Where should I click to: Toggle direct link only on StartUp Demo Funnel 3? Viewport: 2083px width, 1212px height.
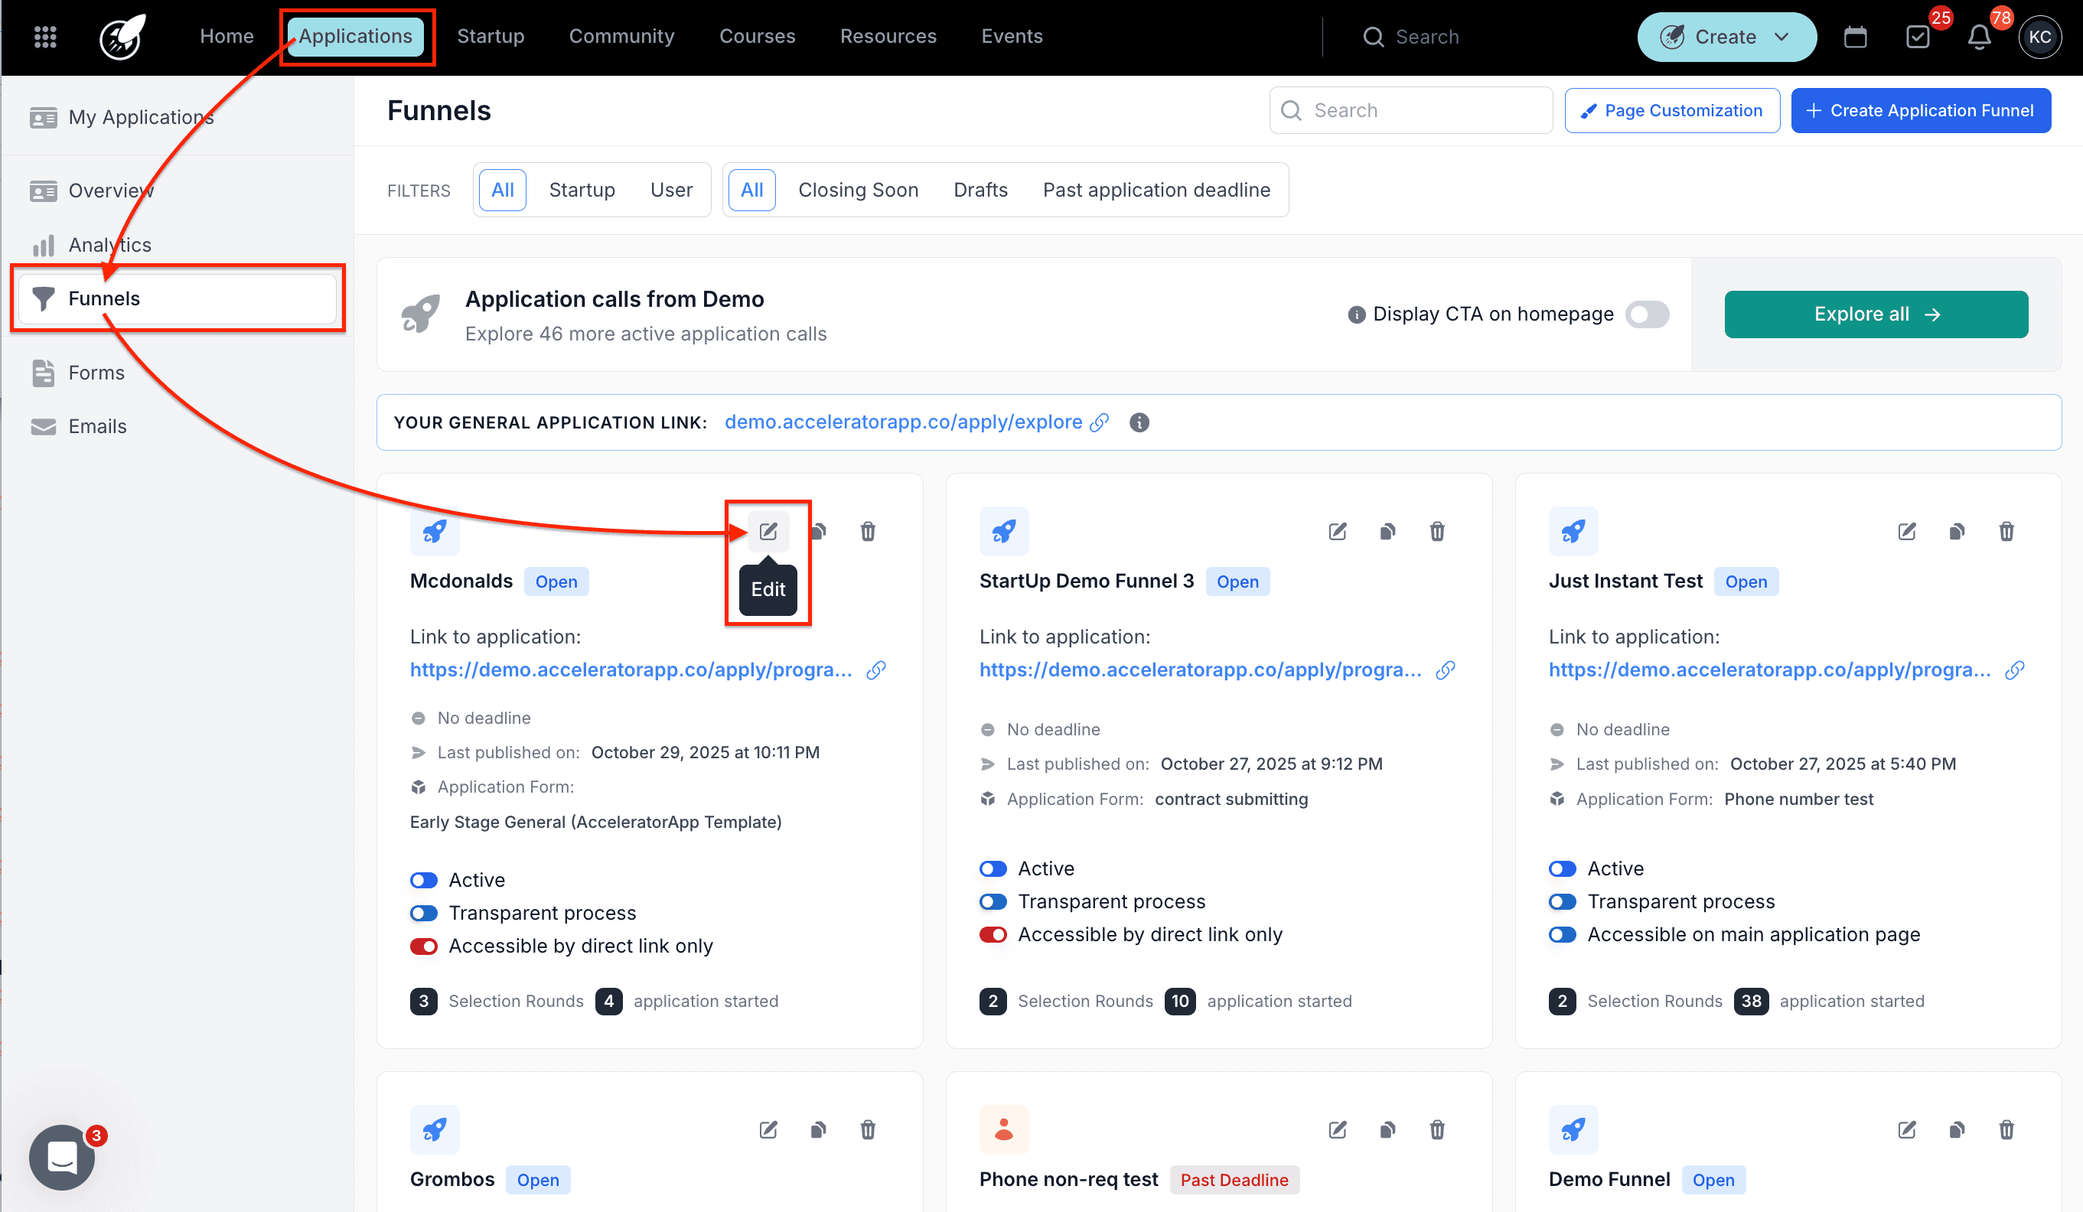tap(993, 934)
